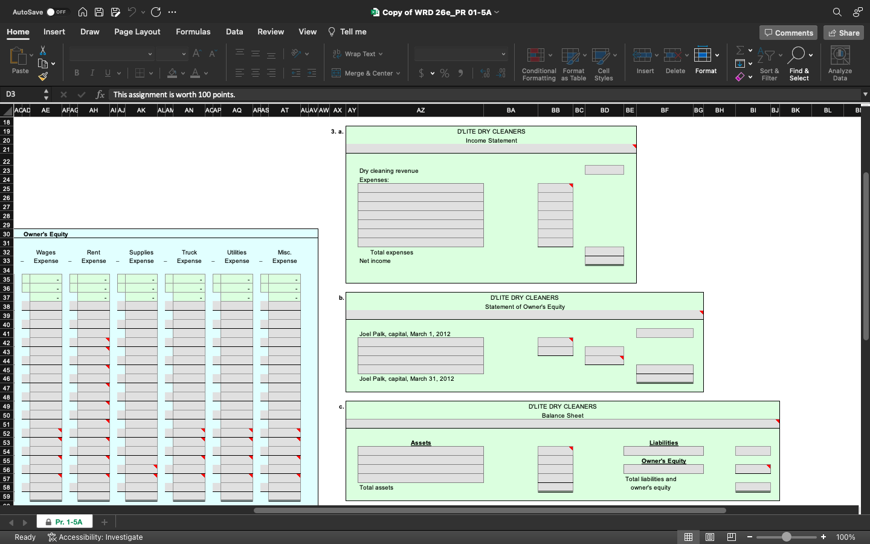Open the number format dropdown
The height and width of the screenshot is (544, 870).
[503, 54]
